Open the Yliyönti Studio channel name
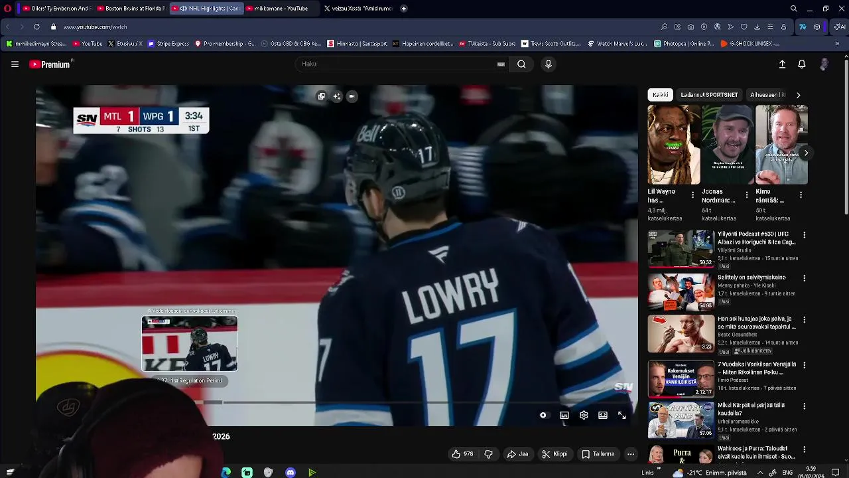849x478 pixels. [734, 250]
